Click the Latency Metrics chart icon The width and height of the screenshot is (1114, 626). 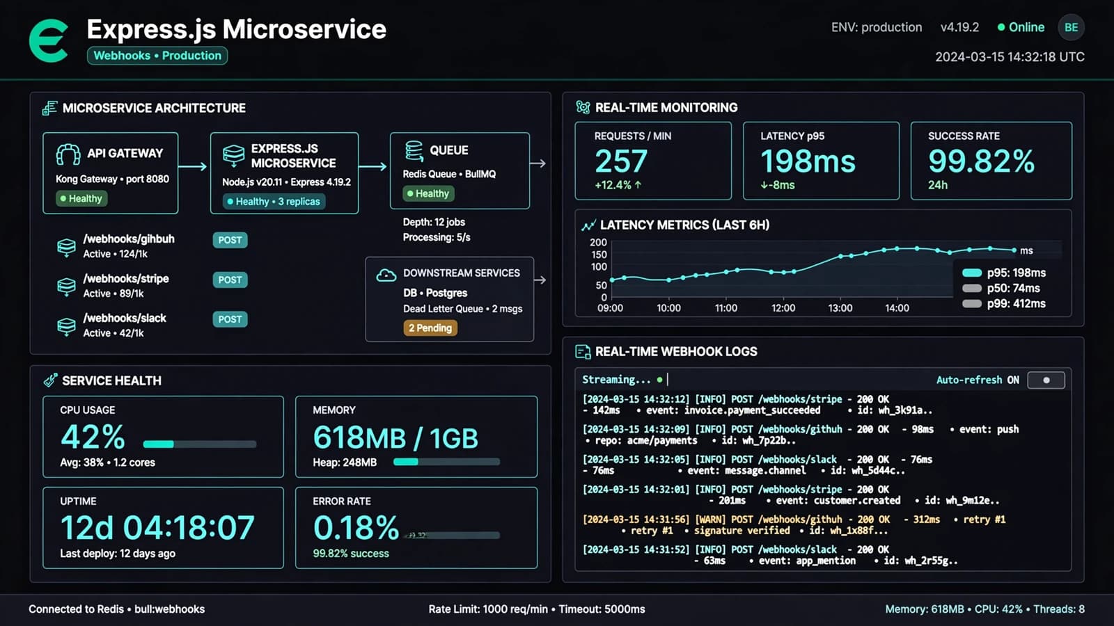588,225
